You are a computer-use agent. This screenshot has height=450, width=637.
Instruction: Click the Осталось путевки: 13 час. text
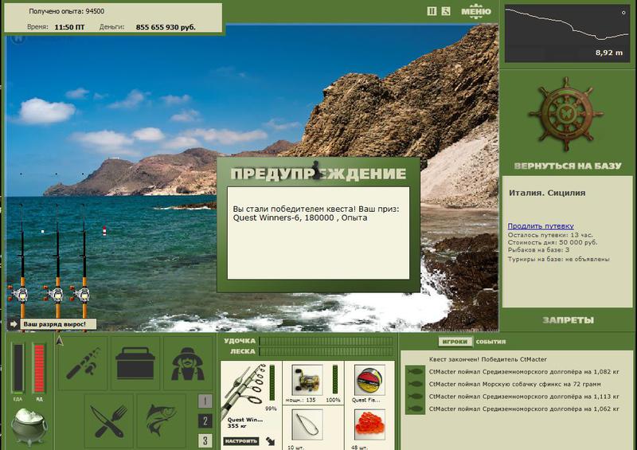(x=550, y=235)
